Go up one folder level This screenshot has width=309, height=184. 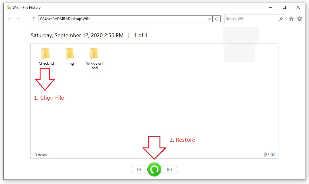34,19
